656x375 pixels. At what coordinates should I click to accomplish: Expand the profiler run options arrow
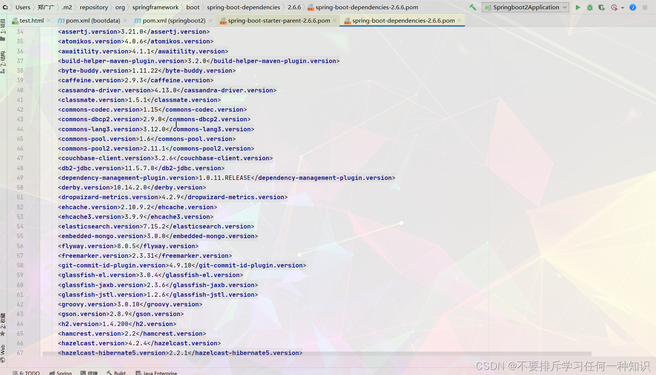(622, 7)
